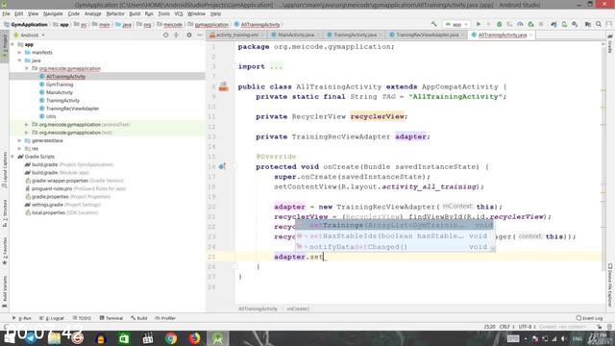Viewport: 615px width, 346px height.
Task: Expand the res folder
Action: (19, 148)
